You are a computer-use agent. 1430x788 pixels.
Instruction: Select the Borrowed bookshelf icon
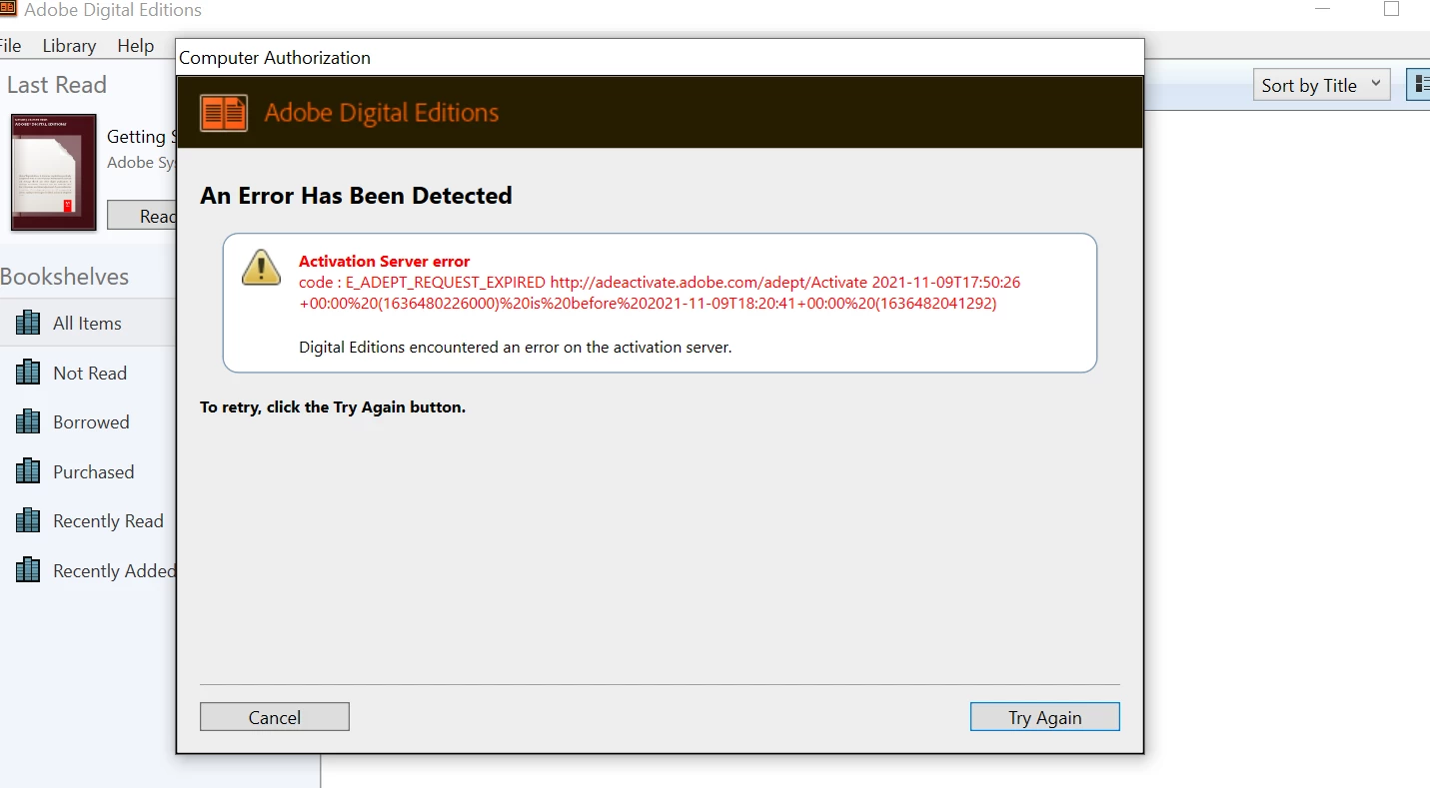(28, 421)
